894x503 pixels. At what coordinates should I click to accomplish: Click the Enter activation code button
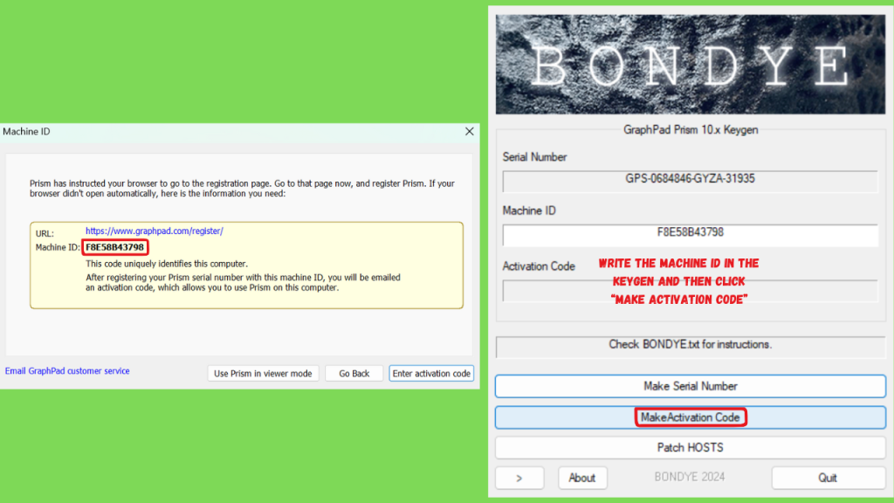click(x=431, y=374)
